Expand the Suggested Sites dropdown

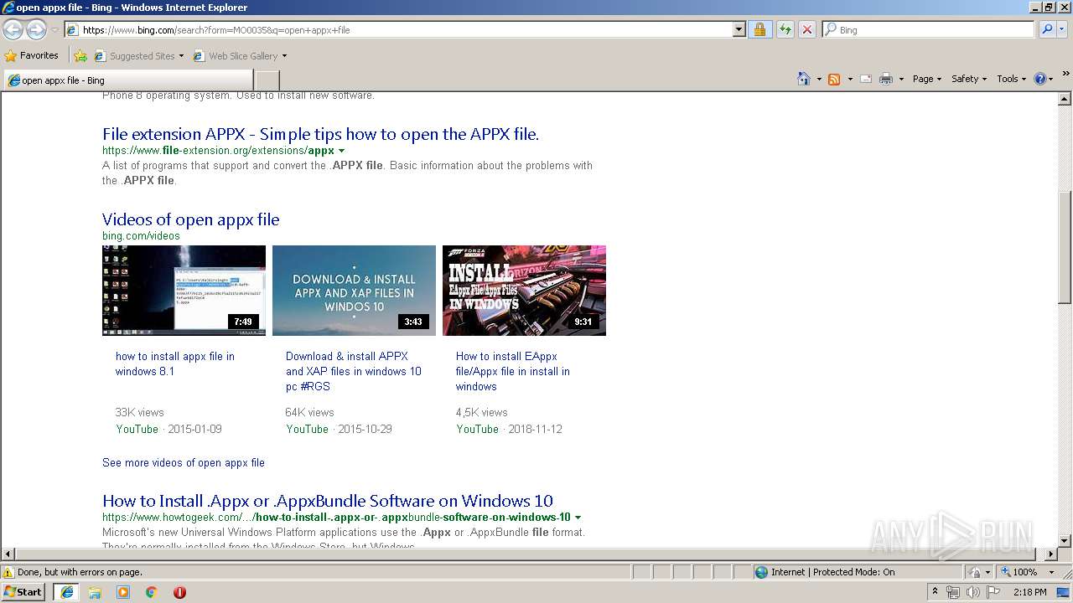click(x=181, y=56)
